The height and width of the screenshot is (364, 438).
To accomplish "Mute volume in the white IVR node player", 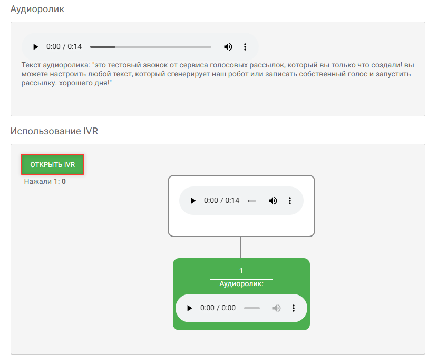I will [x=272, y=200].
